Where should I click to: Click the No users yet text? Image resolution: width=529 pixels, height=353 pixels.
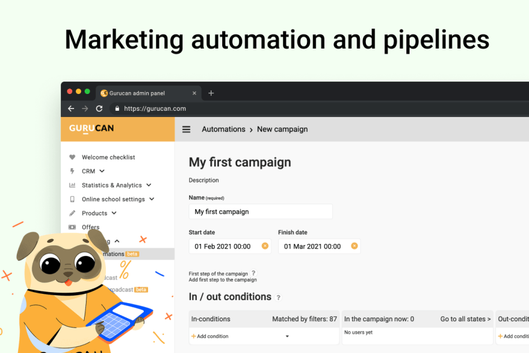[x=358, y=332]
